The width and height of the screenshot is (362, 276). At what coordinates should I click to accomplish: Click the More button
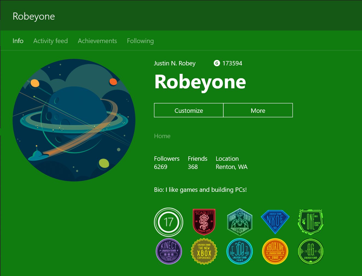point(258,110)
